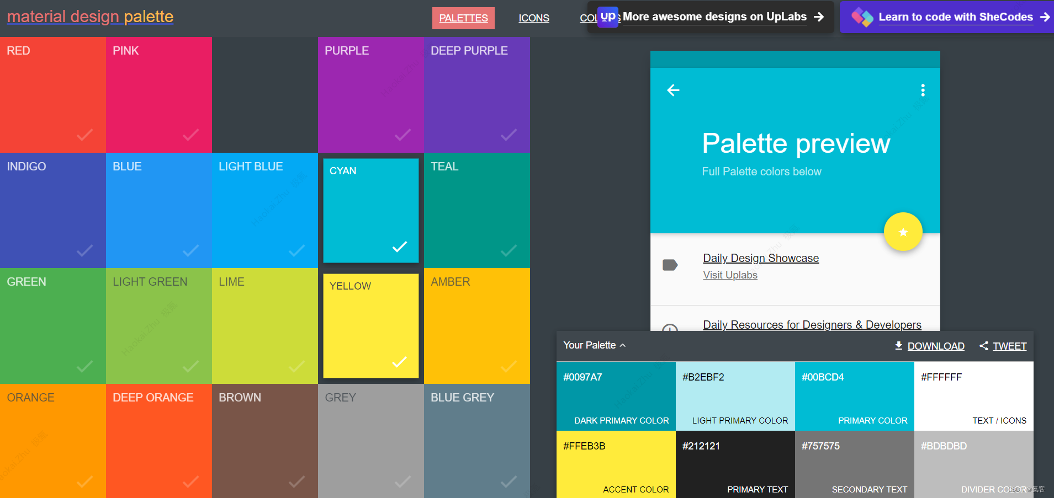Click the material design palette logo link
Viewport: 1054px width, 498px height.
[x=90, y=17]
